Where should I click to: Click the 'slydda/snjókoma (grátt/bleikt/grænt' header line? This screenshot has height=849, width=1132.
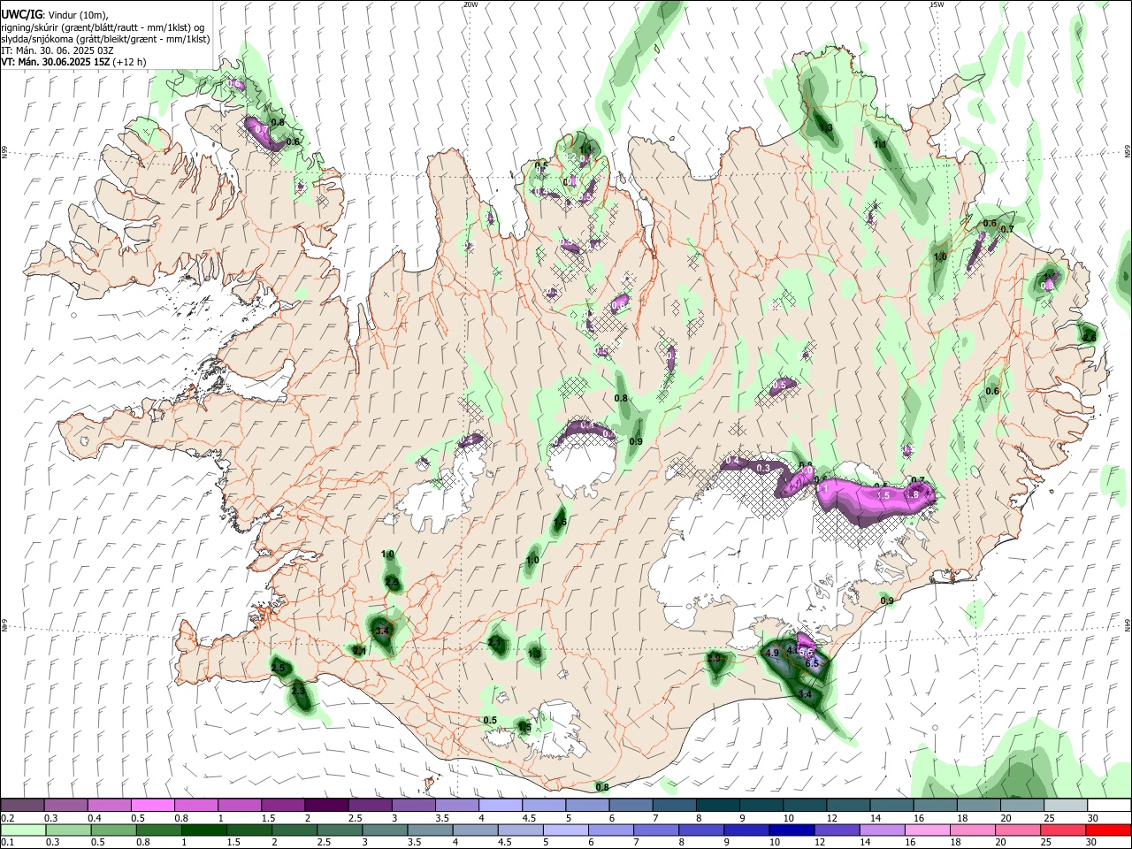[x=105, y=39]
